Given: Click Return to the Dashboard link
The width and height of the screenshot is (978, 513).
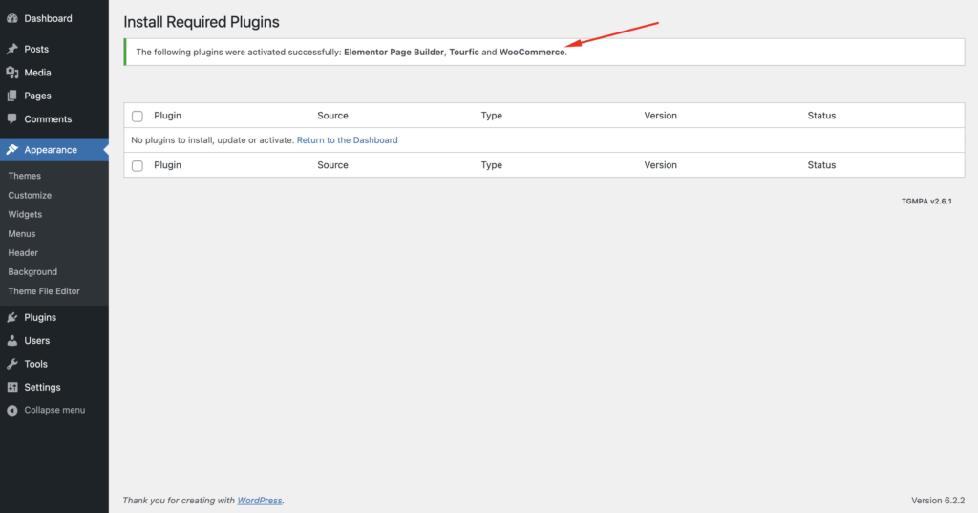Looking at the screenshot, I should (347, 139).
